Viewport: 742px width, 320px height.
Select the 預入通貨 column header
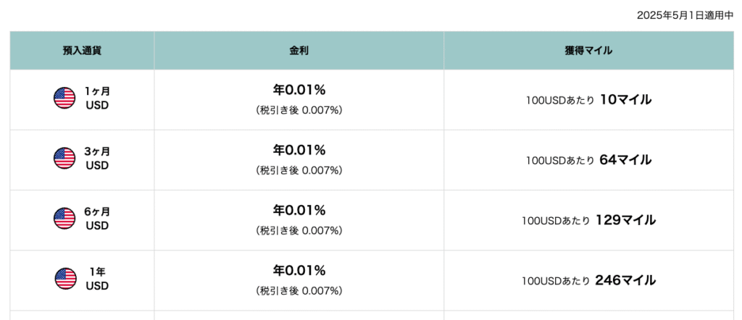click(82, 51)
